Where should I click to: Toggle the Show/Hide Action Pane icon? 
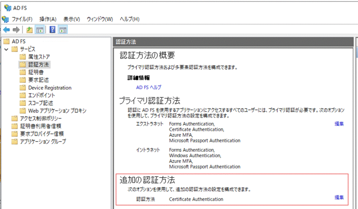point(63,30)
